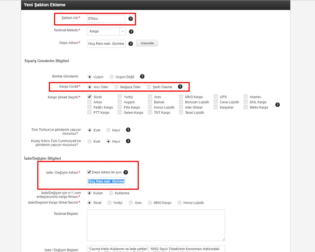This screenshot has width=315, height=252.
Task: Check the Balnak checkbox
Action: coord(150,102)
